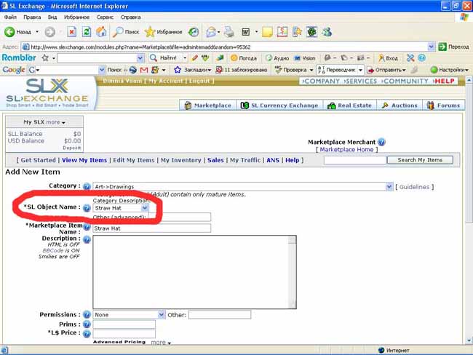This screenshot has width=473, height=355.
Task: Click the View My Items link
Action: (x=84, y=160)
